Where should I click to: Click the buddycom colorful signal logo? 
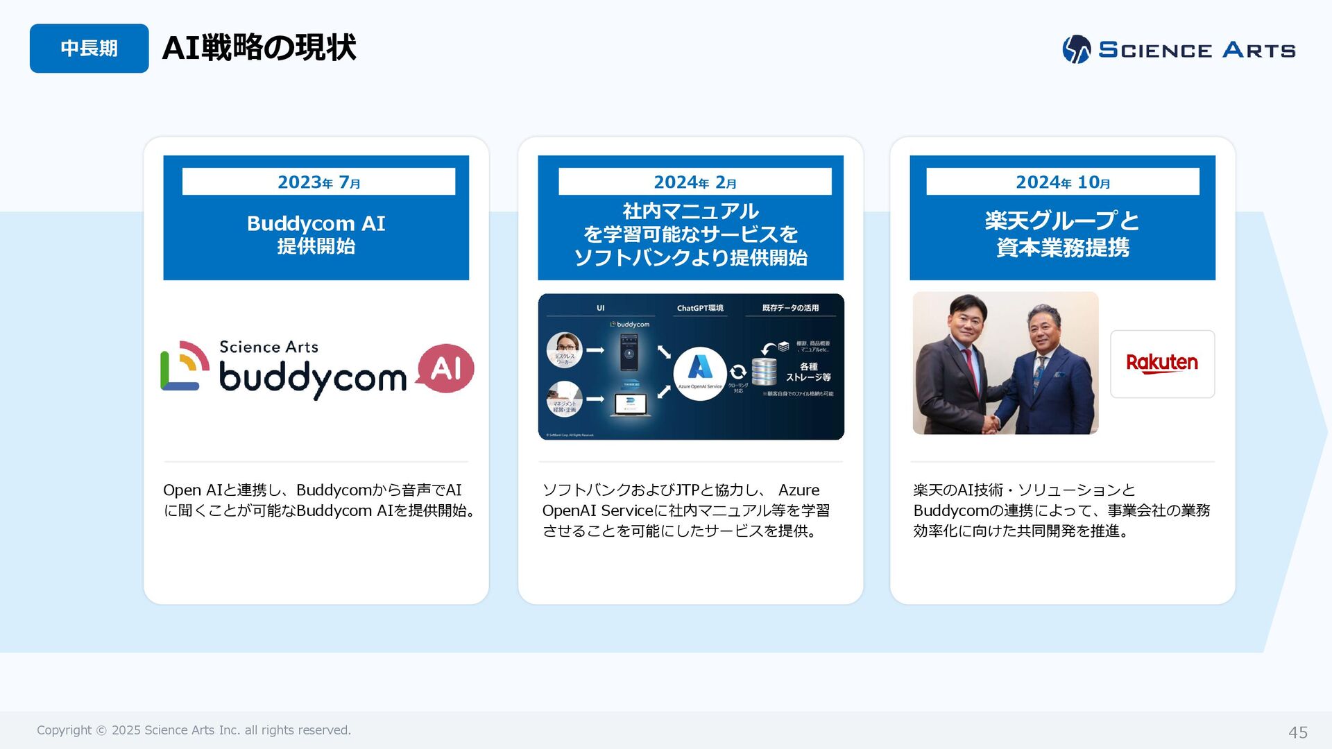pyautogui.click(x=185, y=365)
